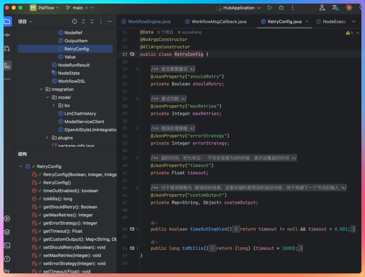Unfold the timeOutEnabled method body
This screenshot has height=277, width=365.
(x=137, y=229)
